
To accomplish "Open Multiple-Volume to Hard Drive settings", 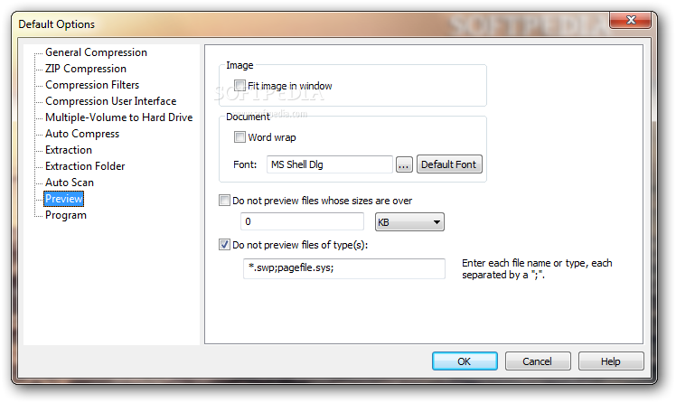I will coord(118,117).
